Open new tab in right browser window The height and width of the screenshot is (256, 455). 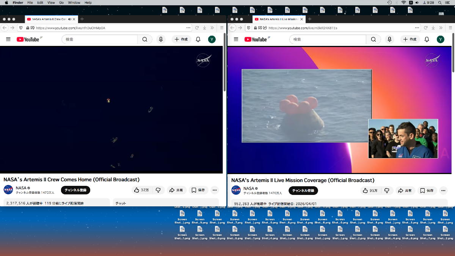[x=309, y=19]
